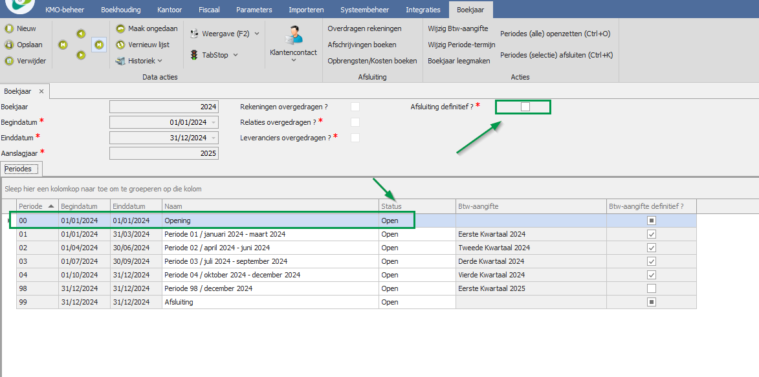This screenshot has width=759, height=377.
Task: Tick the Afsluiting definitief checkbox
Action: pos(525,107)
